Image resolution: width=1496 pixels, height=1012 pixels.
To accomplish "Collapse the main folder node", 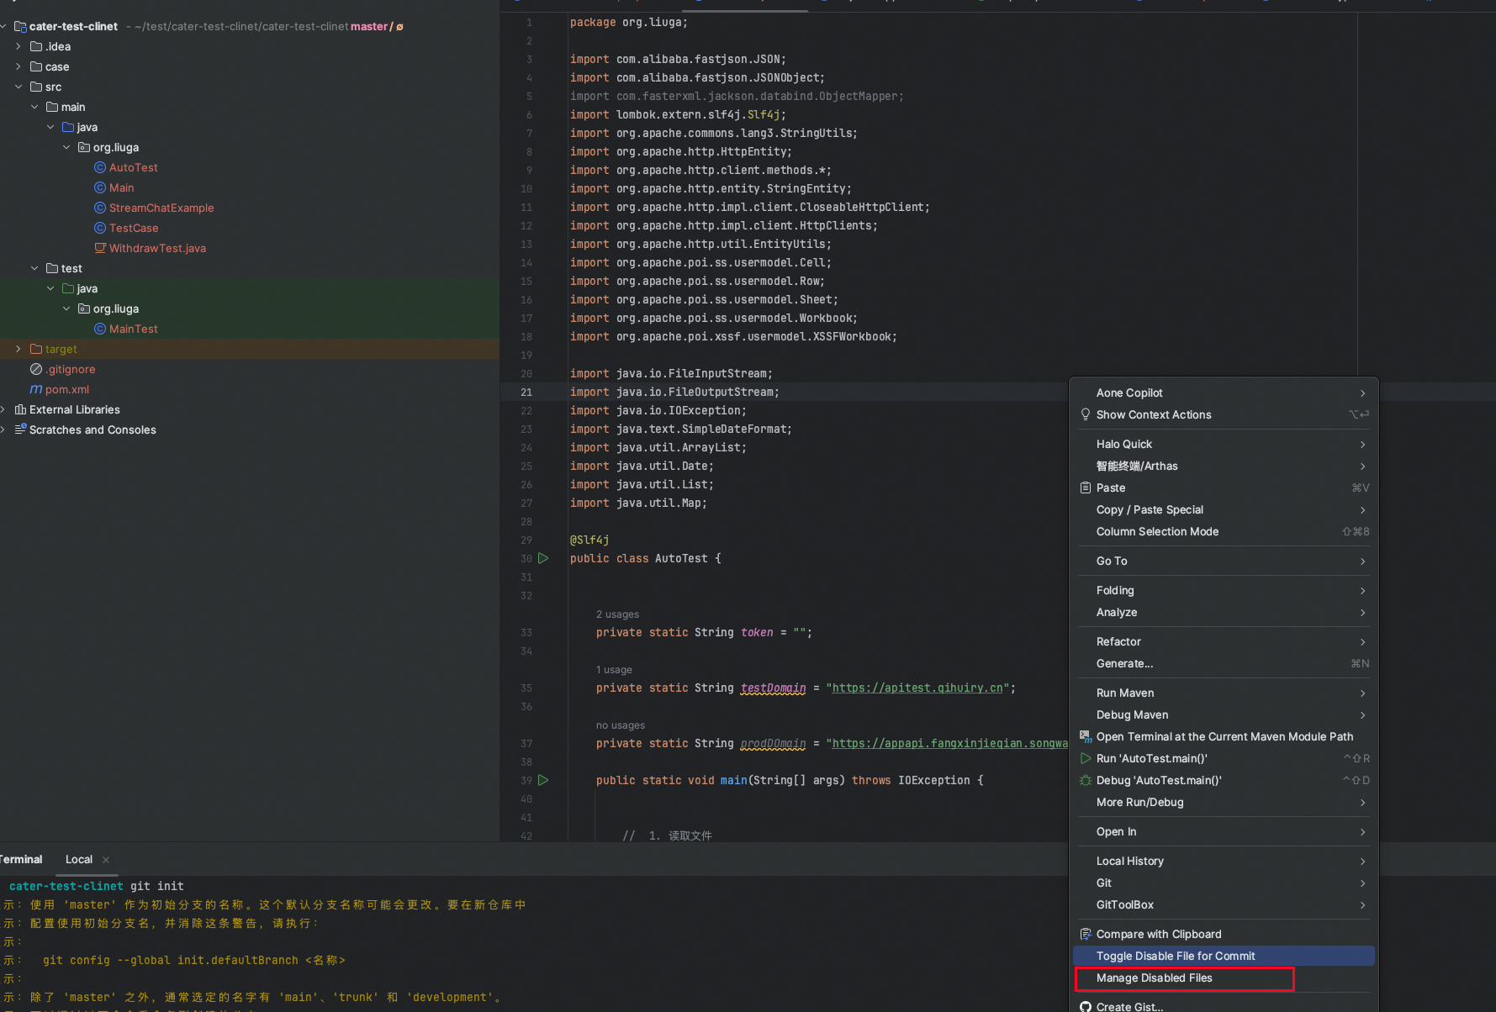I will [x=34, y=107].
